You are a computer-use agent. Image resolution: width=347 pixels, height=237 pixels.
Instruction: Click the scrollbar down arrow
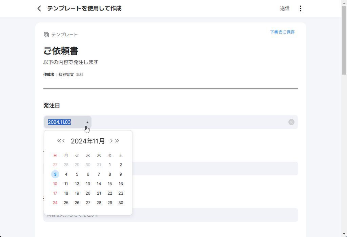click(344, 234)
